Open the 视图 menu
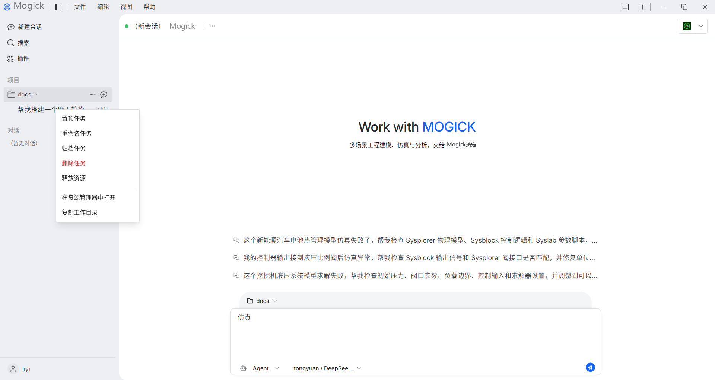This screenshot has width=715, height=380. tap(126, 7)
